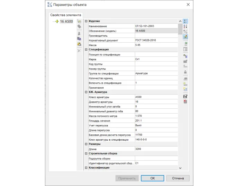
Task: Toggle the categorized view icon
Action: click(185, 21)
